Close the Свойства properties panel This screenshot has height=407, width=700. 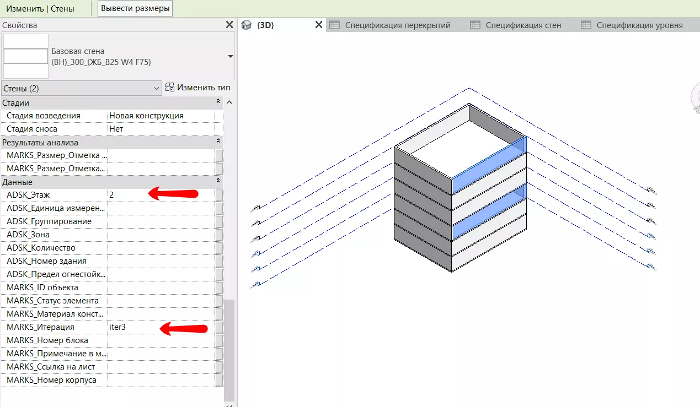[229, 25]
